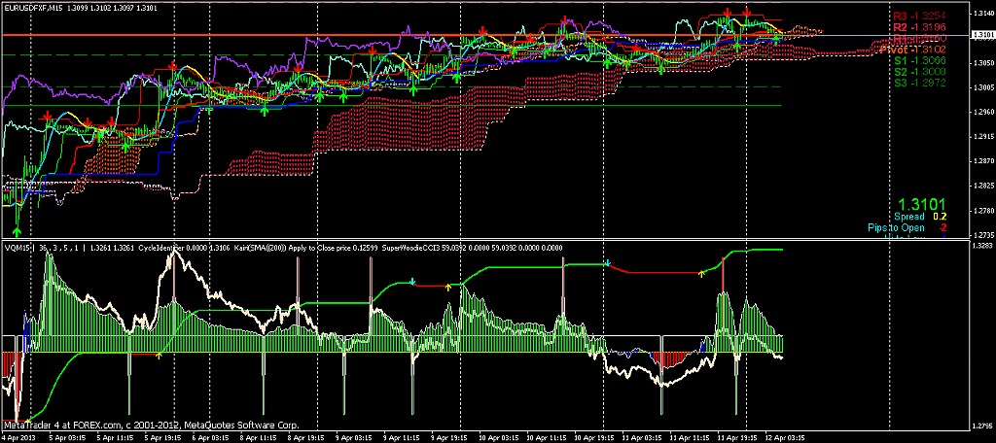This screenshot has height=443, width=996.
Task: Click the rightmost yellow arrow in indicator window
Action: tap(702, 275)
